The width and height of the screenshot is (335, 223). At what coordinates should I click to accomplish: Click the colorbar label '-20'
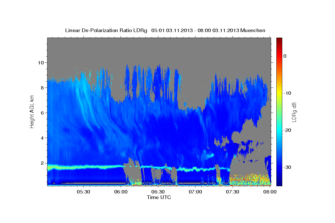288,130
